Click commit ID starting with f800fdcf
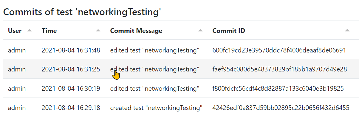The image size is (359, 126). pyautogui.click(x=278, y=88)
